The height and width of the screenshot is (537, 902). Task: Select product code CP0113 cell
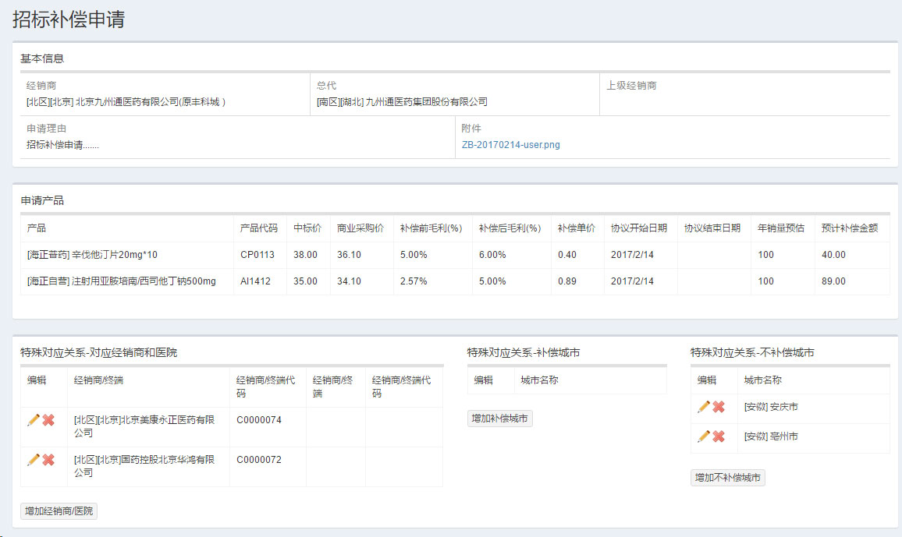coord(257,255)
